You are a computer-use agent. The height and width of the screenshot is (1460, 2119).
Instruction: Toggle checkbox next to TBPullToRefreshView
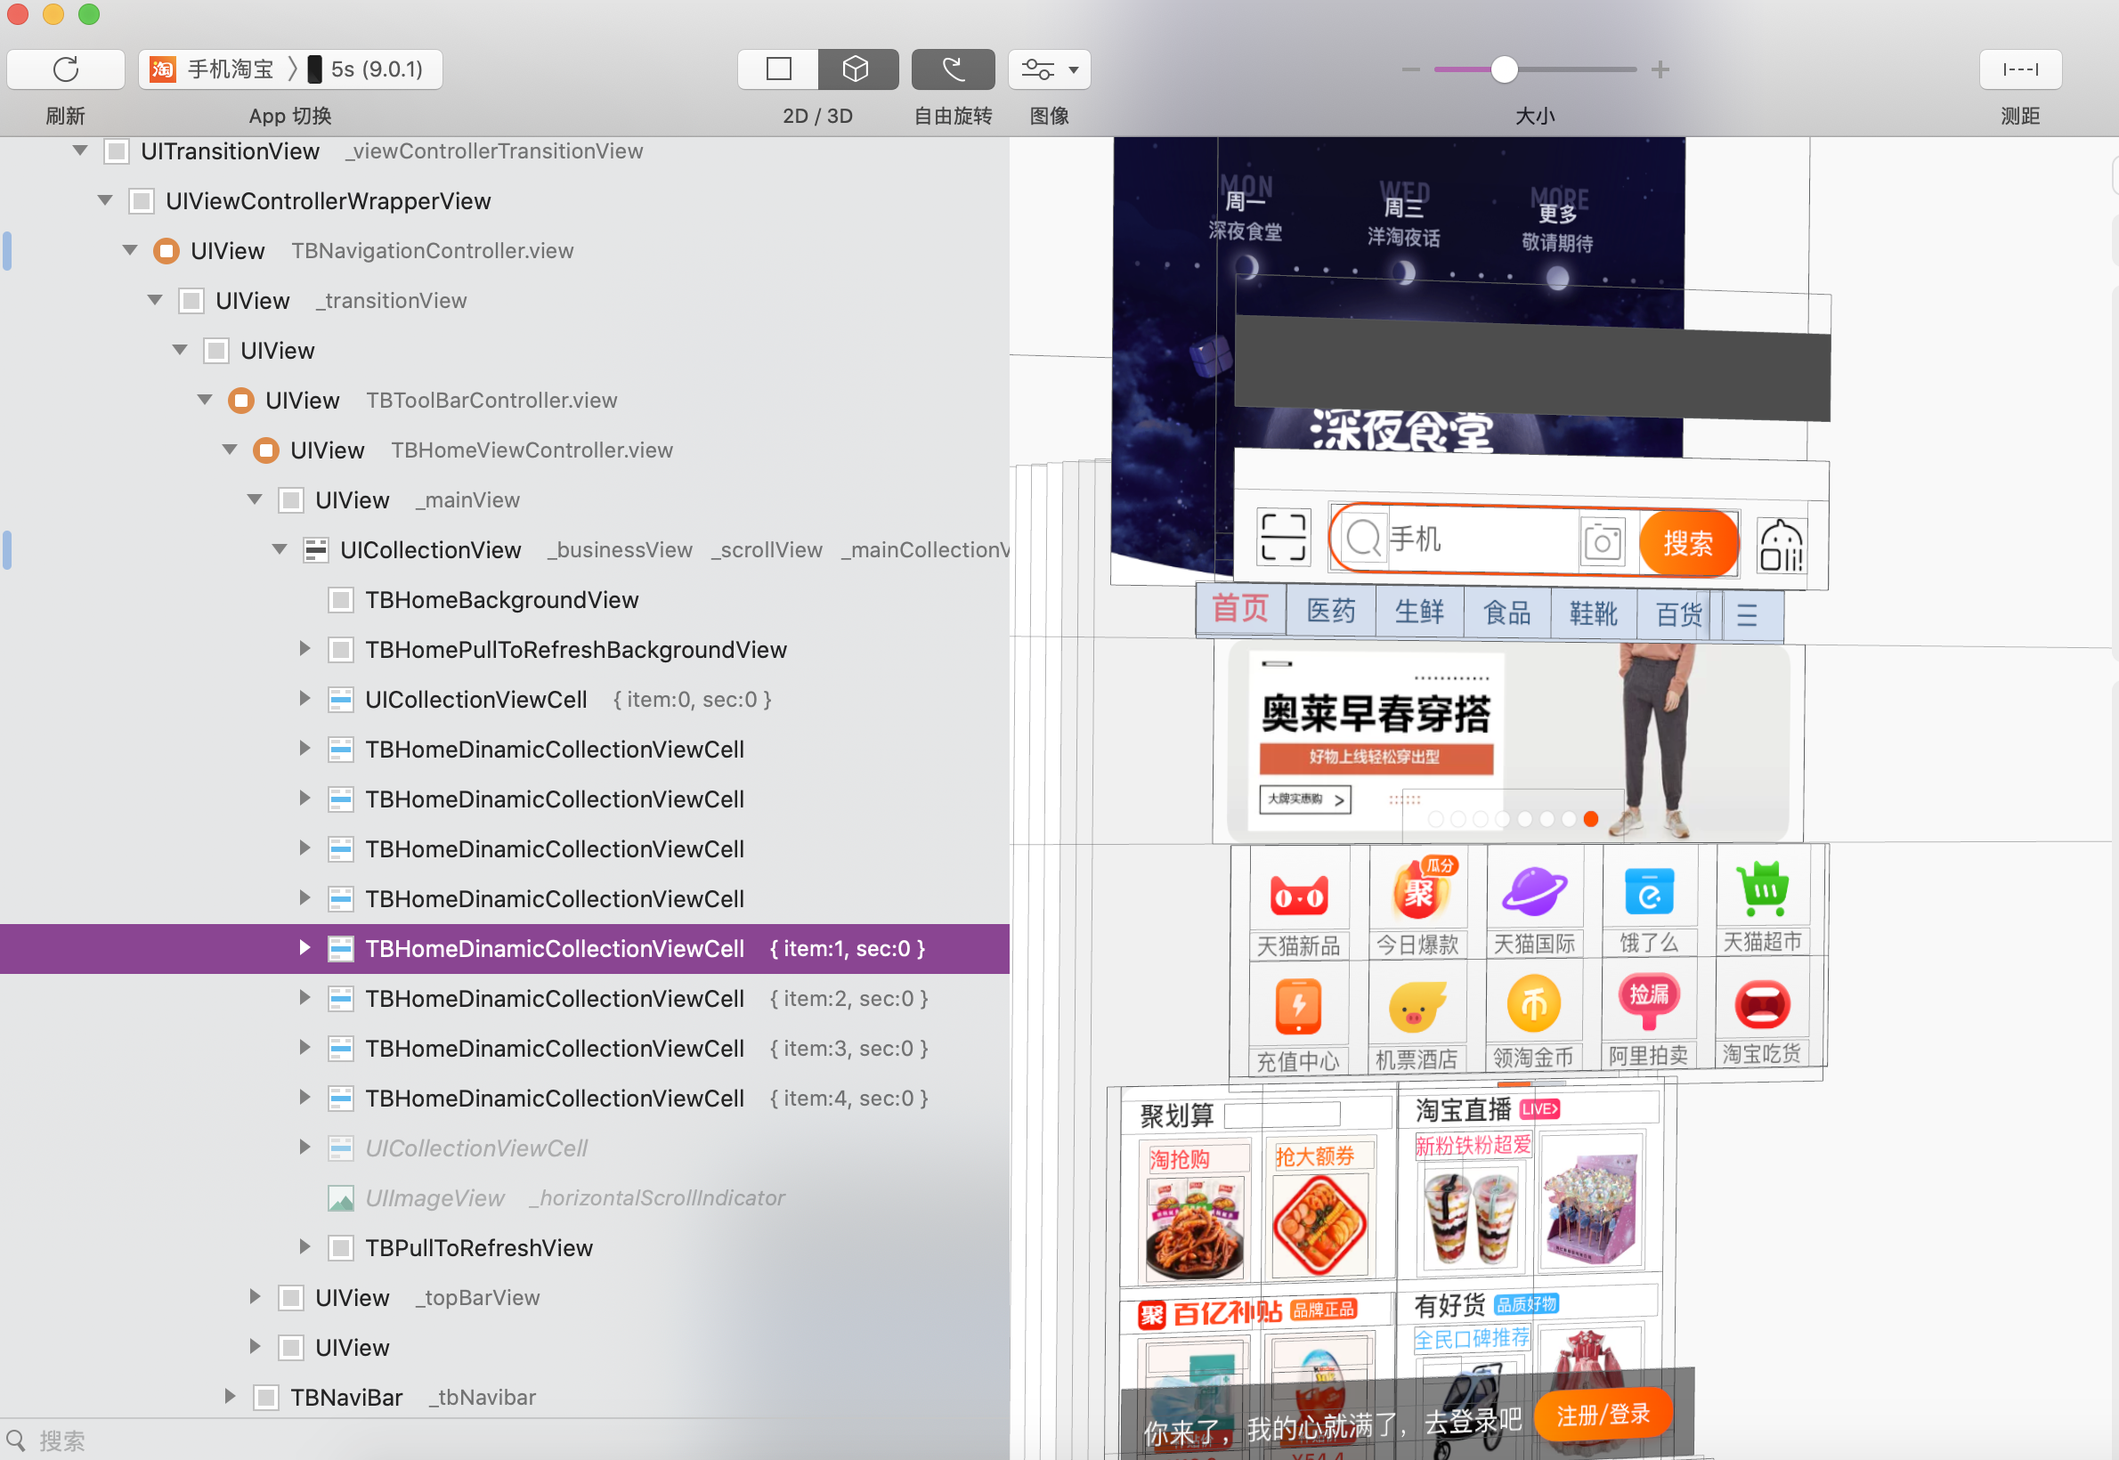tap(341, 1248)
